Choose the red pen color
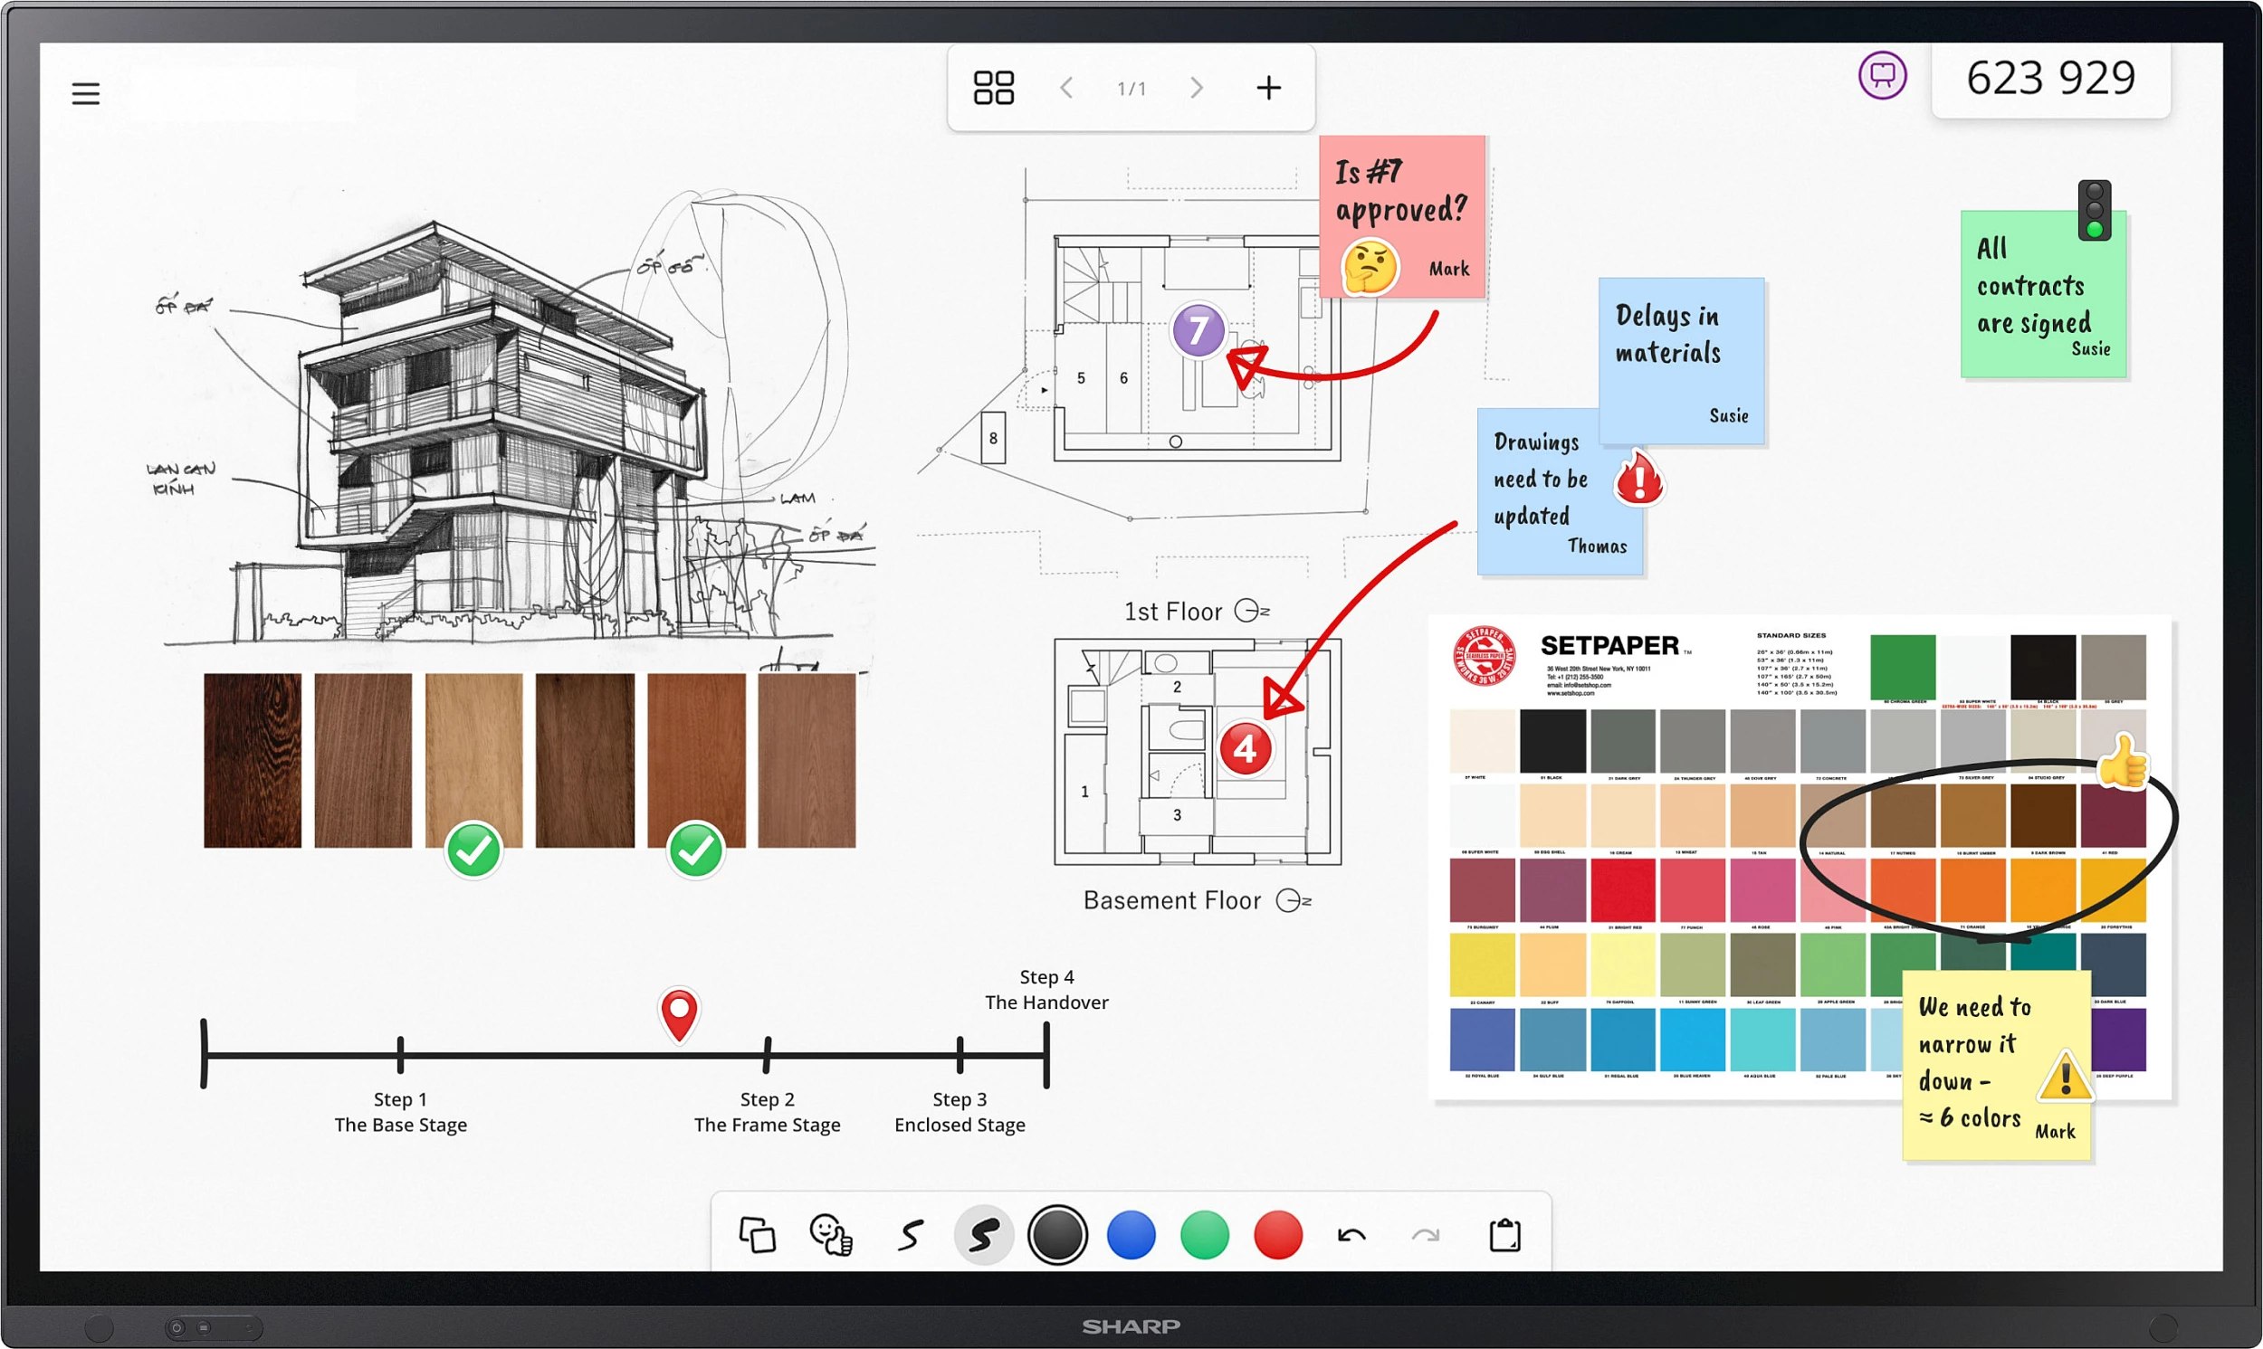 click(1277, 1234)
